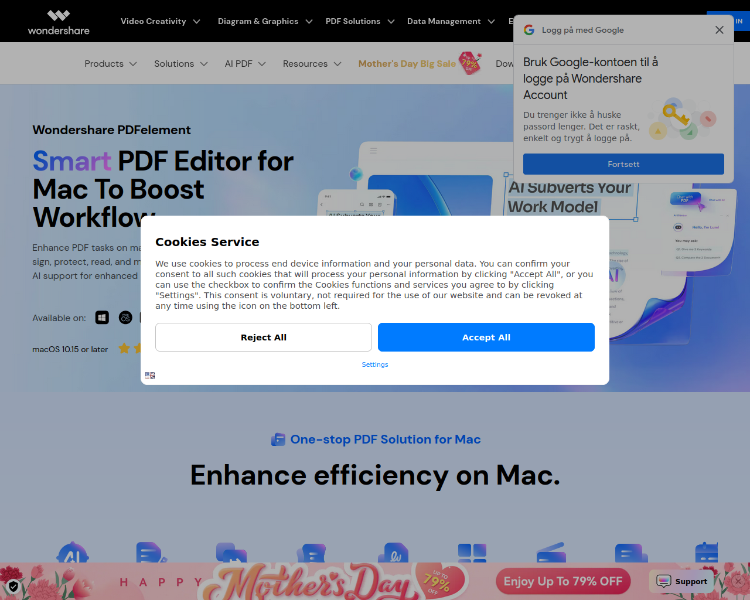This screenshot has height=600, width=750.
Task: Click the Mother's Day banner heart badge
Action: 440,581
